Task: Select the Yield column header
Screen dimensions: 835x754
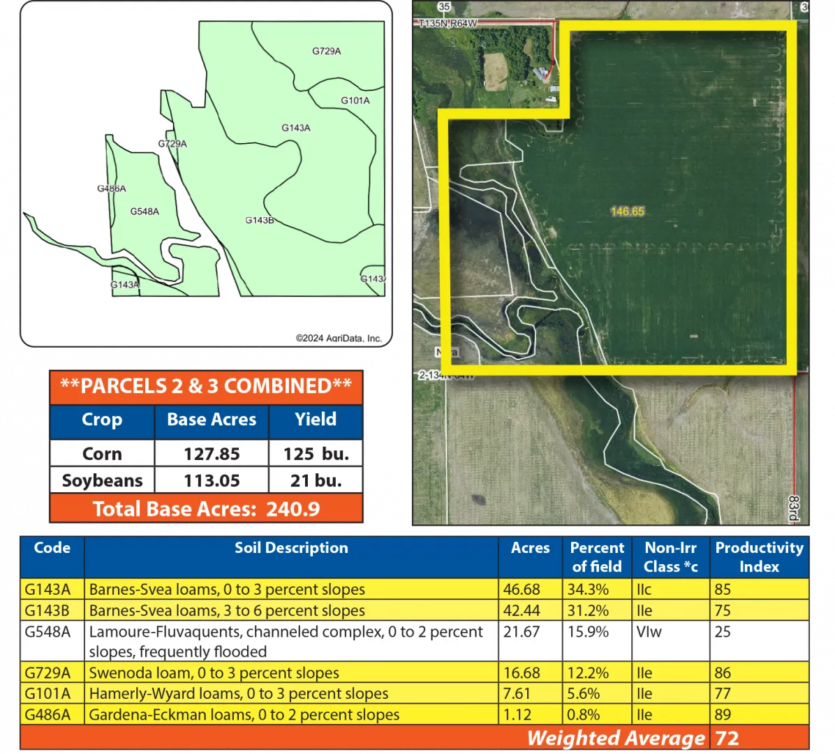Action: click(x=315, y=420)
